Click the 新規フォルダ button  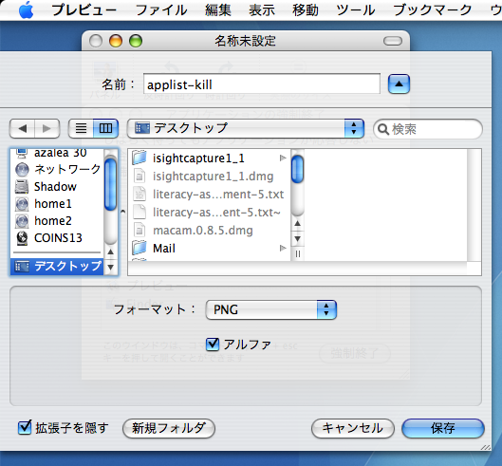pyautogui.click(x=169, y=428)
